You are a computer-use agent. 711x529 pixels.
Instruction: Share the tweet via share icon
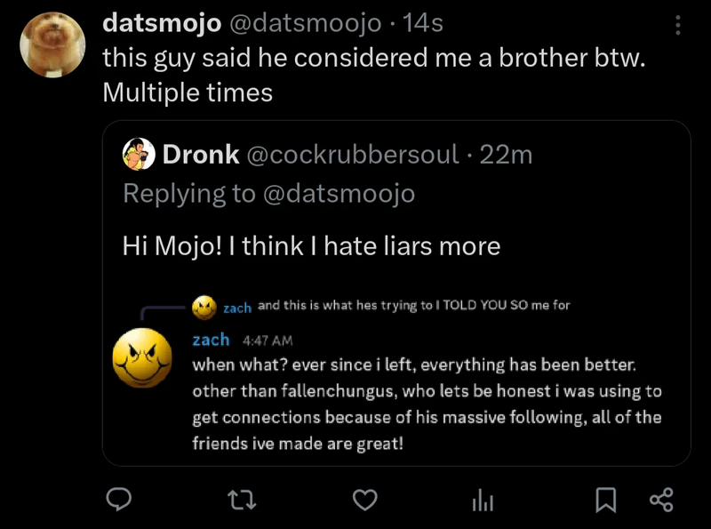661,501
